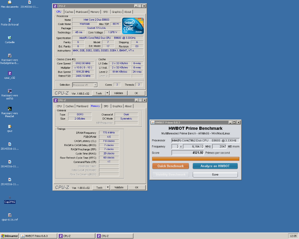Image resolution: width=299 pixels, height=239 pixels.
Task: Click Core Voltage value 1.976 V
Action: pyautogui.click(x=113, y=32)
